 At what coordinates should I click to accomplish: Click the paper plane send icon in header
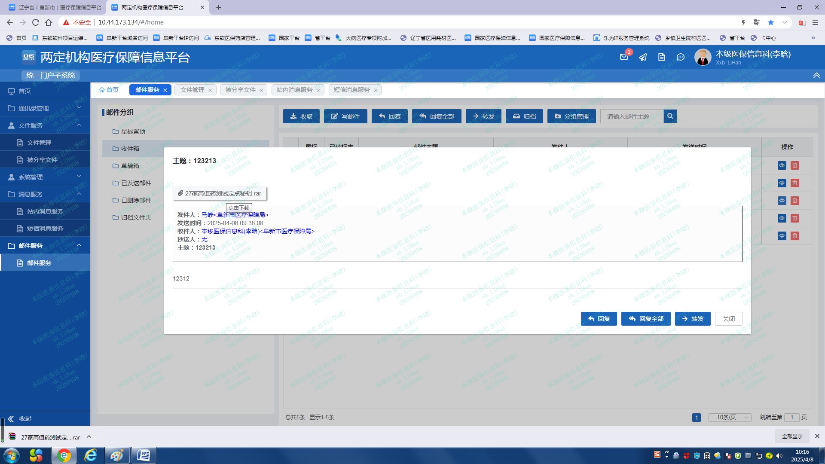point(643,57)
